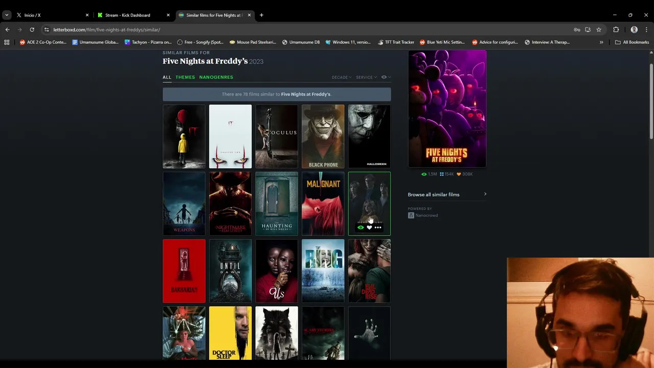Open the Evil Dead Rise poster

coord(369,271)
